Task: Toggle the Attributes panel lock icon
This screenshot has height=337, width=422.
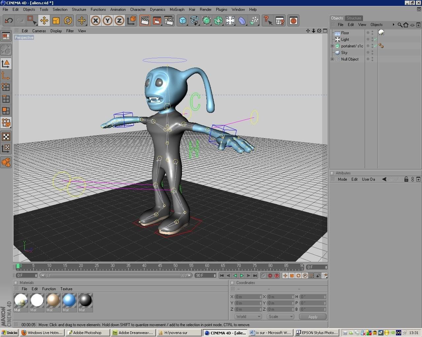Action: point(406,179)
